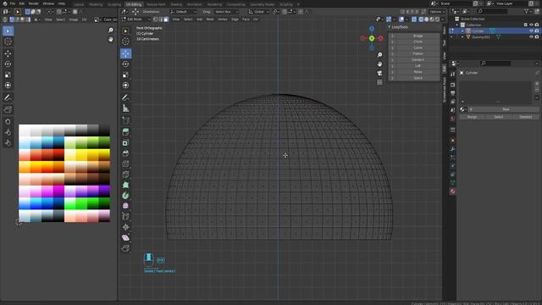Click the viewport zoom magnifier gizmo
542x305 pixels.
[x=379, y=55]
